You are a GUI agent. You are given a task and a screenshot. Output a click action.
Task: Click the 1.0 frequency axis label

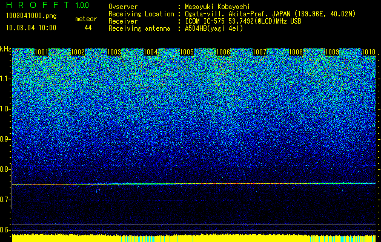point(5,109)
